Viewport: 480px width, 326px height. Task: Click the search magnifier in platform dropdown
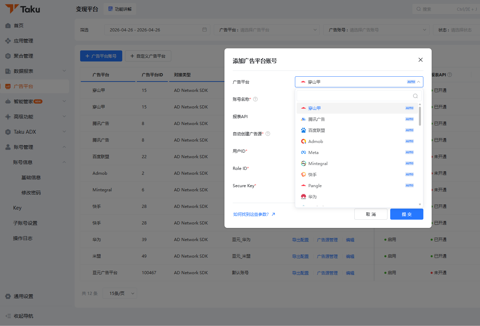click(415, 96)
